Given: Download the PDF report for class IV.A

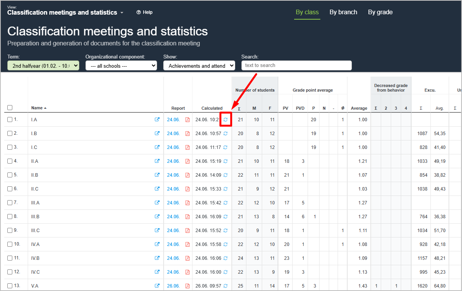Looking at the screenshot, I should [187, 244].
